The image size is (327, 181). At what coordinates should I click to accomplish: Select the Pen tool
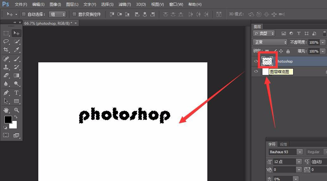6,93
